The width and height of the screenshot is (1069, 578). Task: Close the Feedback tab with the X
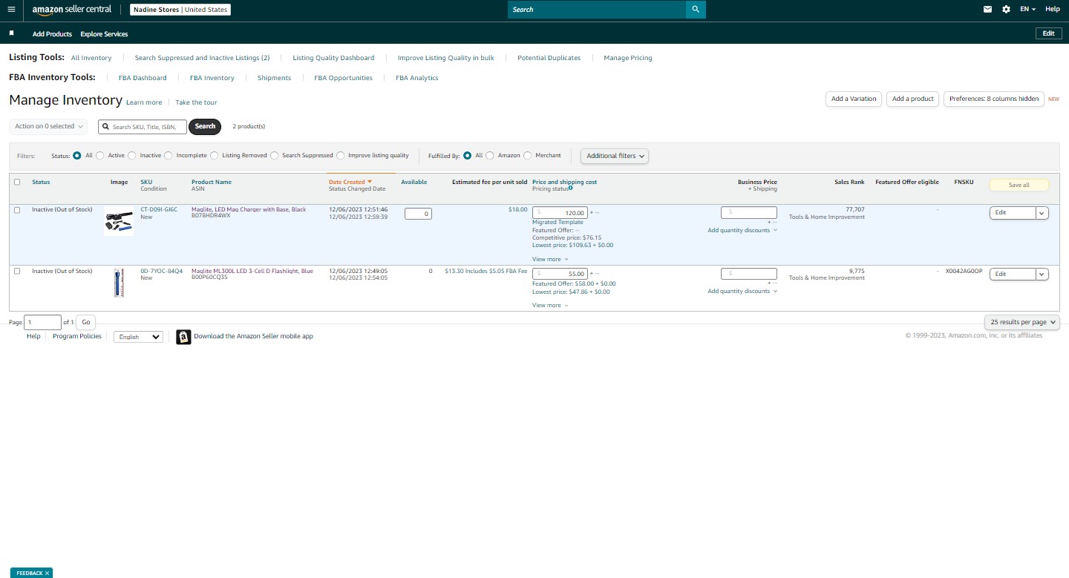(47, 574)
